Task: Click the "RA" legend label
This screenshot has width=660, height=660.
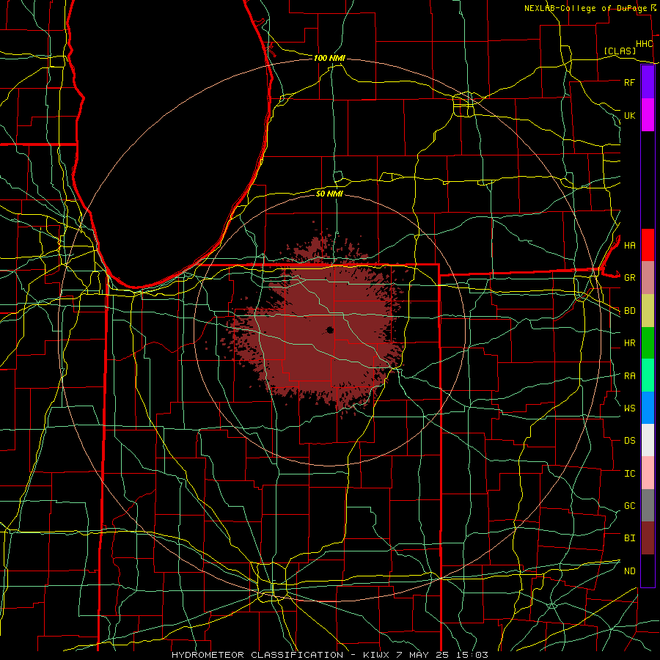Action: (629, 376)
